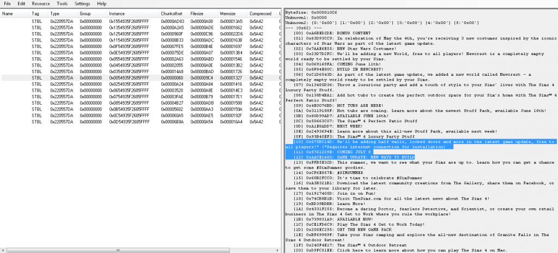Select instance cell 0x0354935F2685FFFF
Screen dimensions: 558x253
tap(129, 71)
